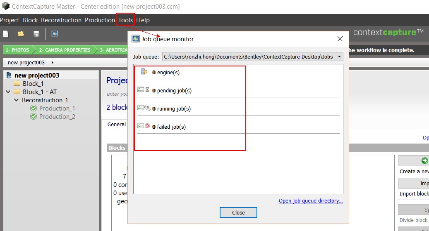Click the running job(s) gear icon

pos(147,108)
